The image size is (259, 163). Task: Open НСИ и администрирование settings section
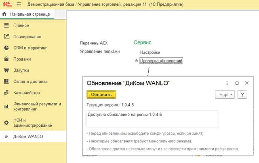32,123
